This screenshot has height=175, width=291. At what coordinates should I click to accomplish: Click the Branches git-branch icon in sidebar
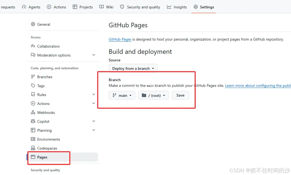(33, 77)
